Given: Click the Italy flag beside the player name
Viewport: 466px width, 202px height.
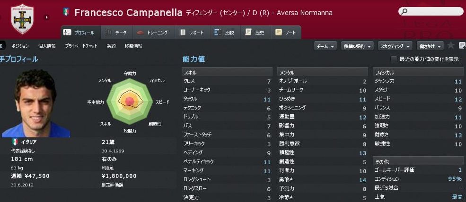Looking at the screenshot, I should tap(66, 12).
